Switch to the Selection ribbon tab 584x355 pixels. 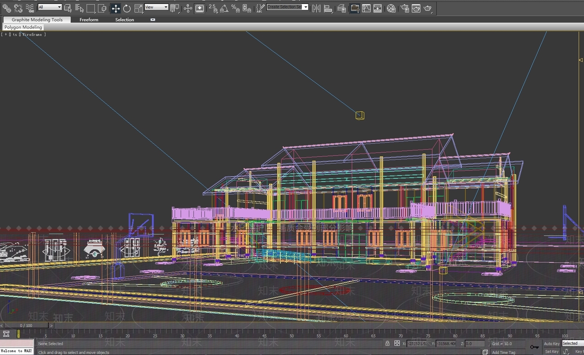click(124, 20)
